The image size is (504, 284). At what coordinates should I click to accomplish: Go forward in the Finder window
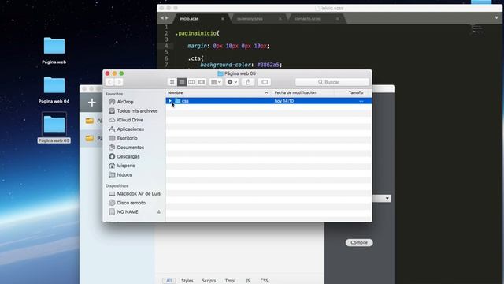pyautogui.click(x=119, y=82)
